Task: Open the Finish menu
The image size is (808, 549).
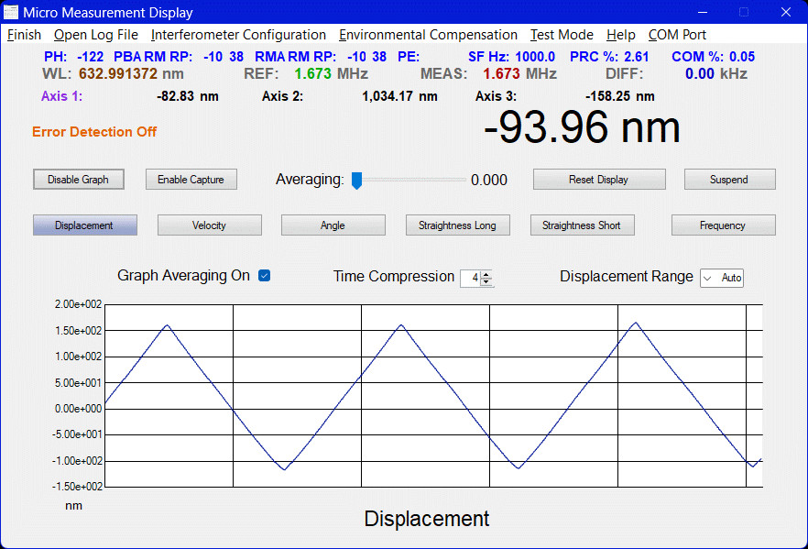Action: [x=24, y=35]
